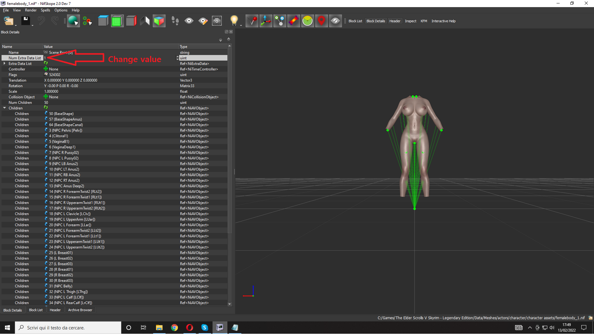Screen dimensions: 594x335
Task: Switch to the Archive Browser tab
Action: (x=80, y=310)
